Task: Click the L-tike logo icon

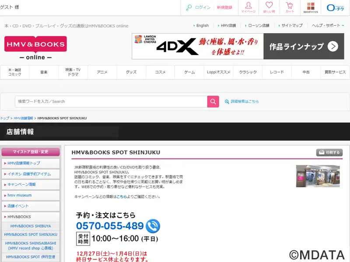Action: pos(336,7)
